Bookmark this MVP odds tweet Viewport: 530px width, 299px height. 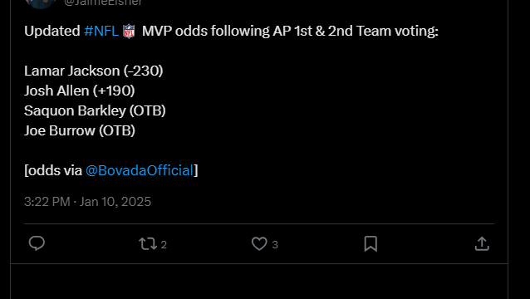[x=371, y=243]
